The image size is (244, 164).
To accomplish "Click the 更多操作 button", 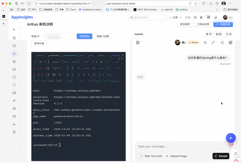I will (185, 24).
